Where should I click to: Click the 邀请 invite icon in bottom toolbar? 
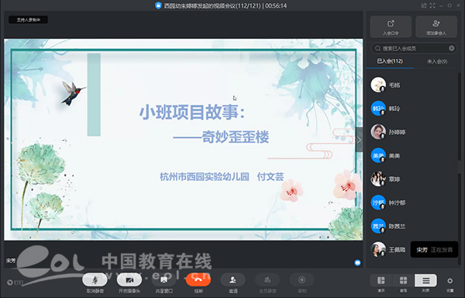click(x=232, y=279)
